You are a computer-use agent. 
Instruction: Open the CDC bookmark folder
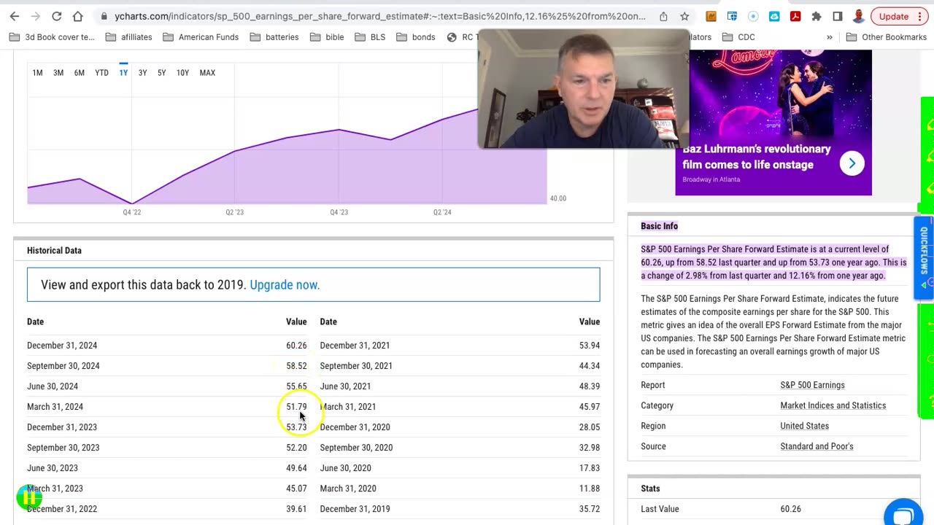coord(738,37)
